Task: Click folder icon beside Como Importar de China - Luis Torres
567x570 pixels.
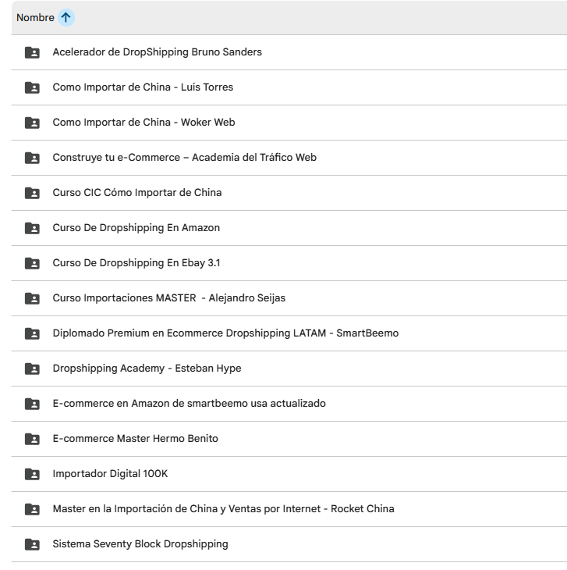Action: [x=32, y=87]
